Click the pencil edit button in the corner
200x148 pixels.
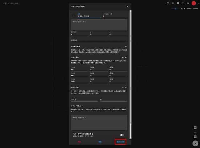point(195,143)
